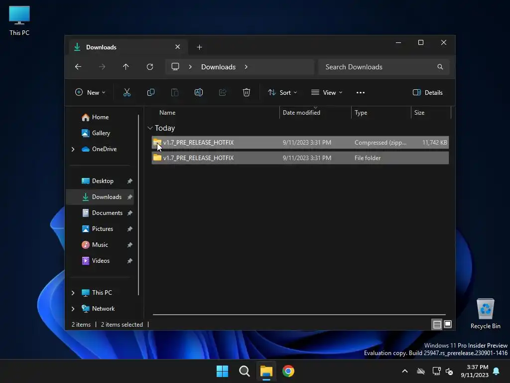The height and width of the screenshot is (383, 510).
Task: Click the Share icon in toolbar
Action: [223, 92]
